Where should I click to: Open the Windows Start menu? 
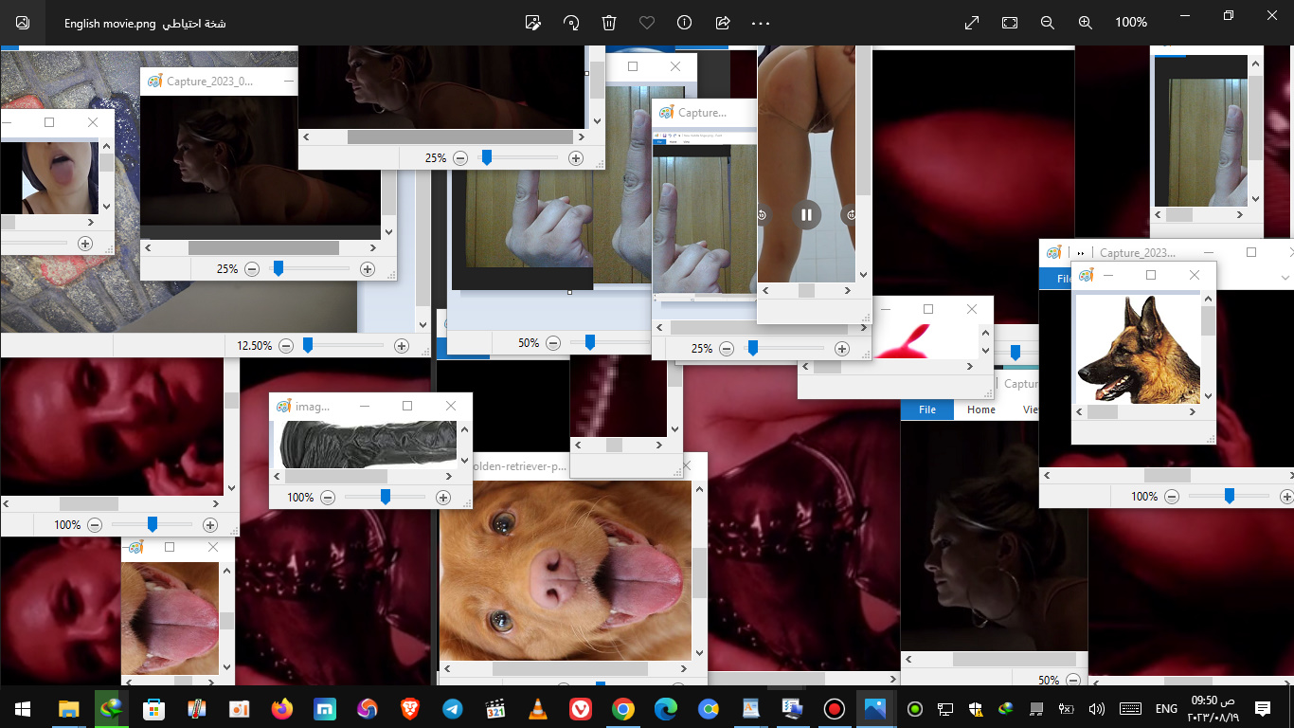(23, 709)
